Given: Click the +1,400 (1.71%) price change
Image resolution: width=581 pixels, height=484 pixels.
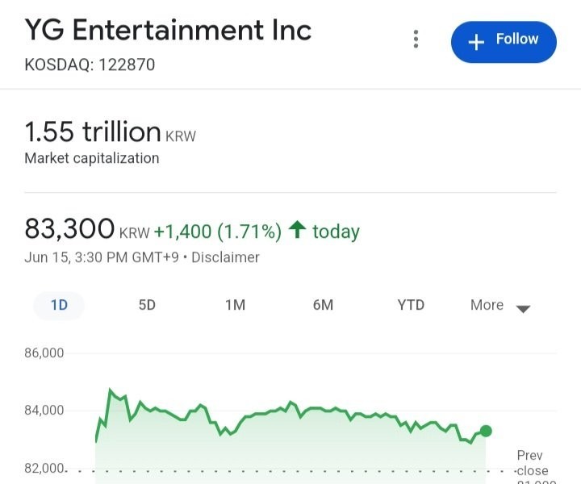Looking at the screenshot, I should click(218, 232).
